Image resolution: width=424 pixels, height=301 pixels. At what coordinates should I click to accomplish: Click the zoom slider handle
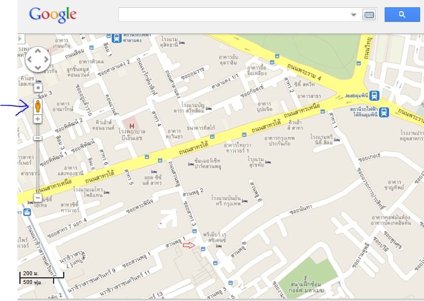[x=37, y=138]
